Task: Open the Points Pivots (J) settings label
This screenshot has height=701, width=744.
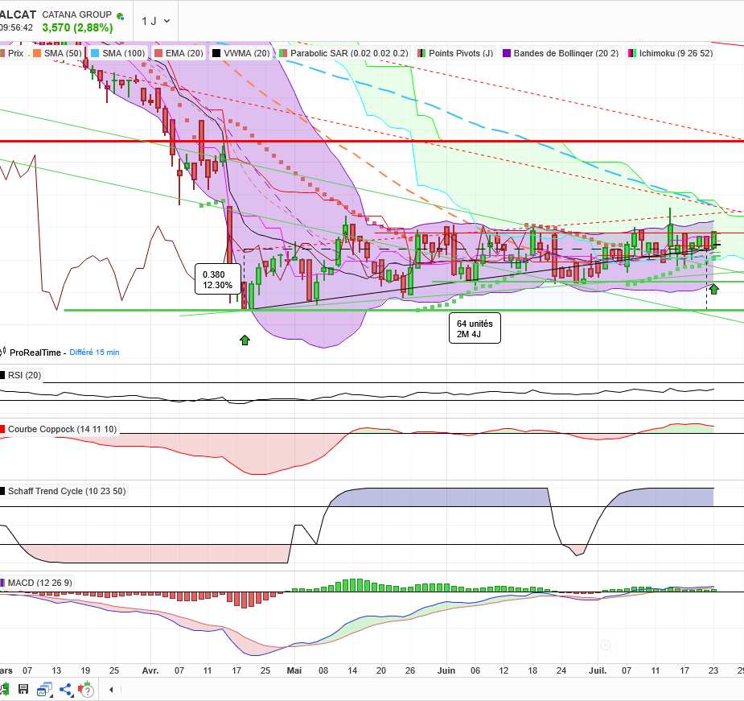Action: [460, 53]
